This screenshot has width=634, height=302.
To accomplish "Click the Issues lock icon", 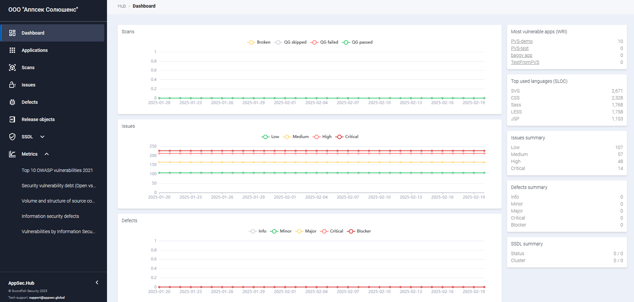I will click(x=12, y=85).
